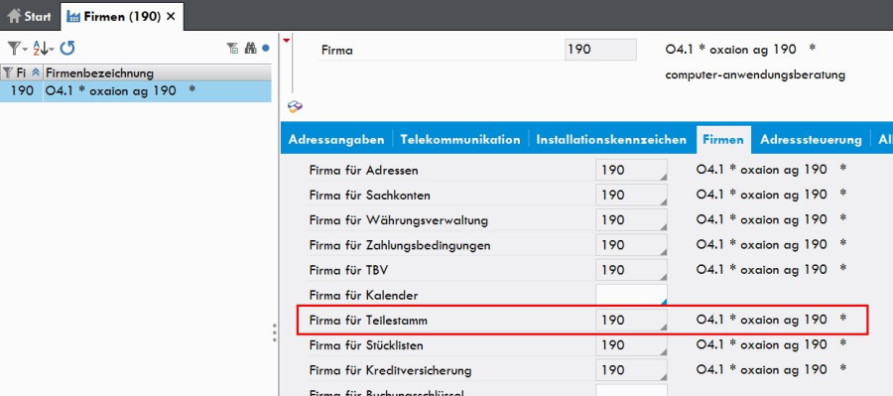This screenshot has width=893, height=396.
Task: Click the blue dot indicator
Action: 265,49
